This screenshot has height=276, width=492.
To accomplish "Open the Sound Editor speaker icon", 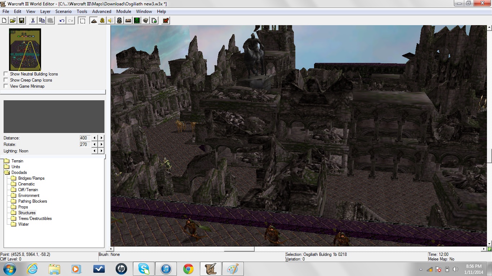I will pyautogui.click(x=111, y=20).
